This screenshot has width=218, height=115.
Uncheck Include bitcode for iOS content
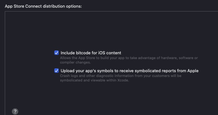[57, 53]
